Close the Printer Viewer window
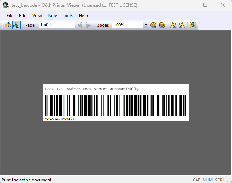The height and width of the screenshot is (183, 232). (x=223, y=5)
